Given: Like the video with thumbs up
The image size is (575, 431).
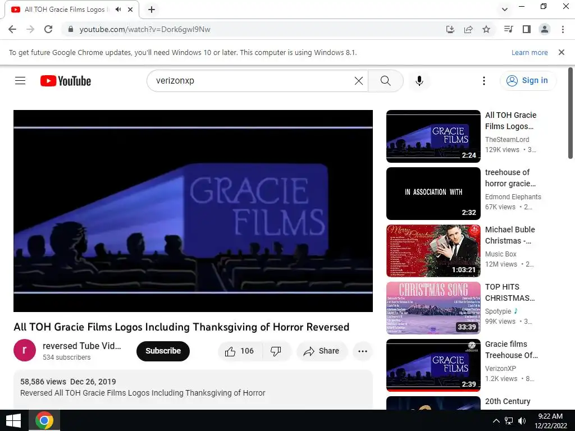Looking at the screenshot, I should (240, 351).
